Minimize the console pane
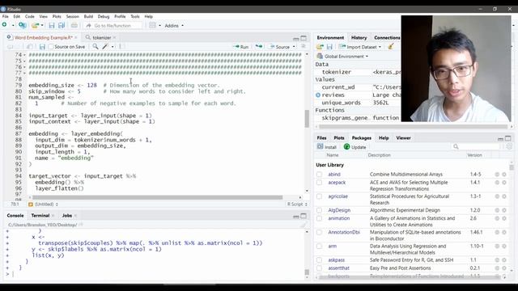 [296, 217]
